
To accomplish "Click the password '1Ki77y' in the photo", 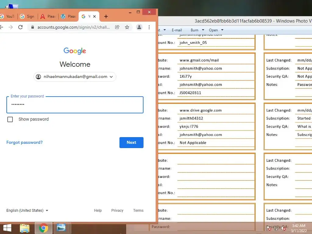I will pos(186,76).
